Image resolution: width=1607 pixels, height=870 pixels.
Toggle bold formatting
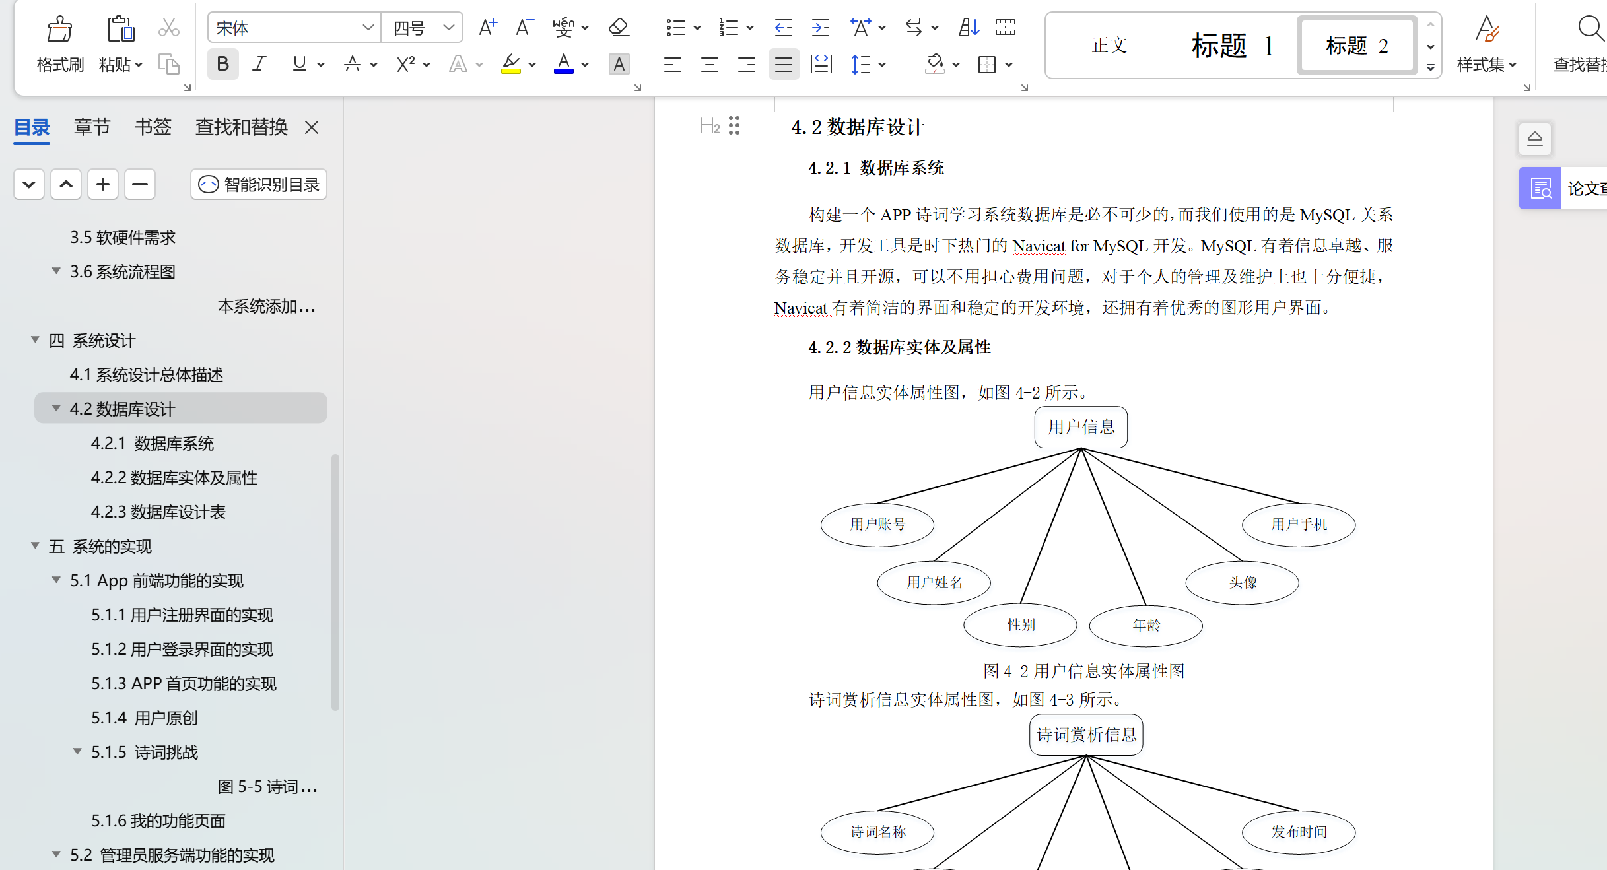click(x=222, y=64)
